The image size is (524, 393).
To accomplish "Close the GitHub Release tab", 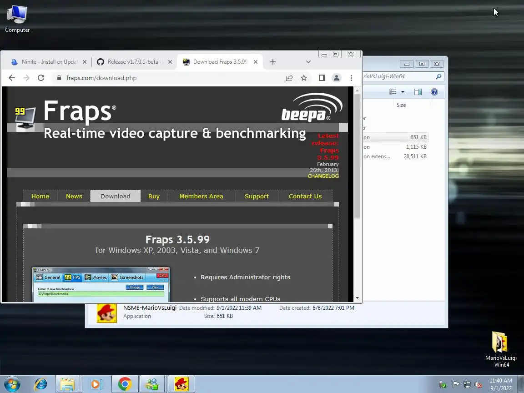I will [x=170, y=62].
